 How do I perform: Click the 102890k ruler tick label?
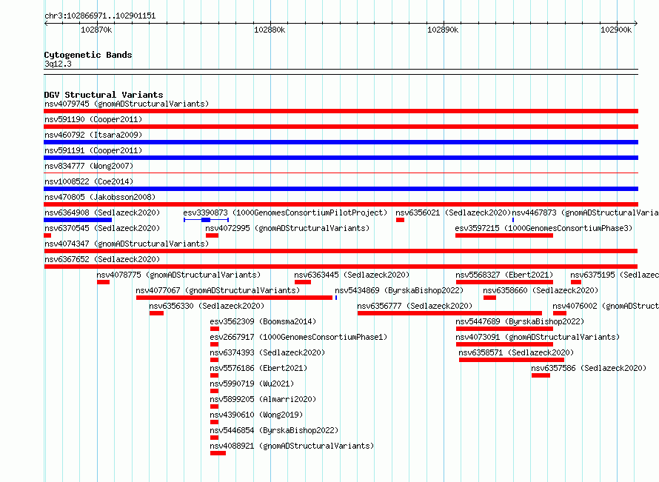(x=443, y=30)
